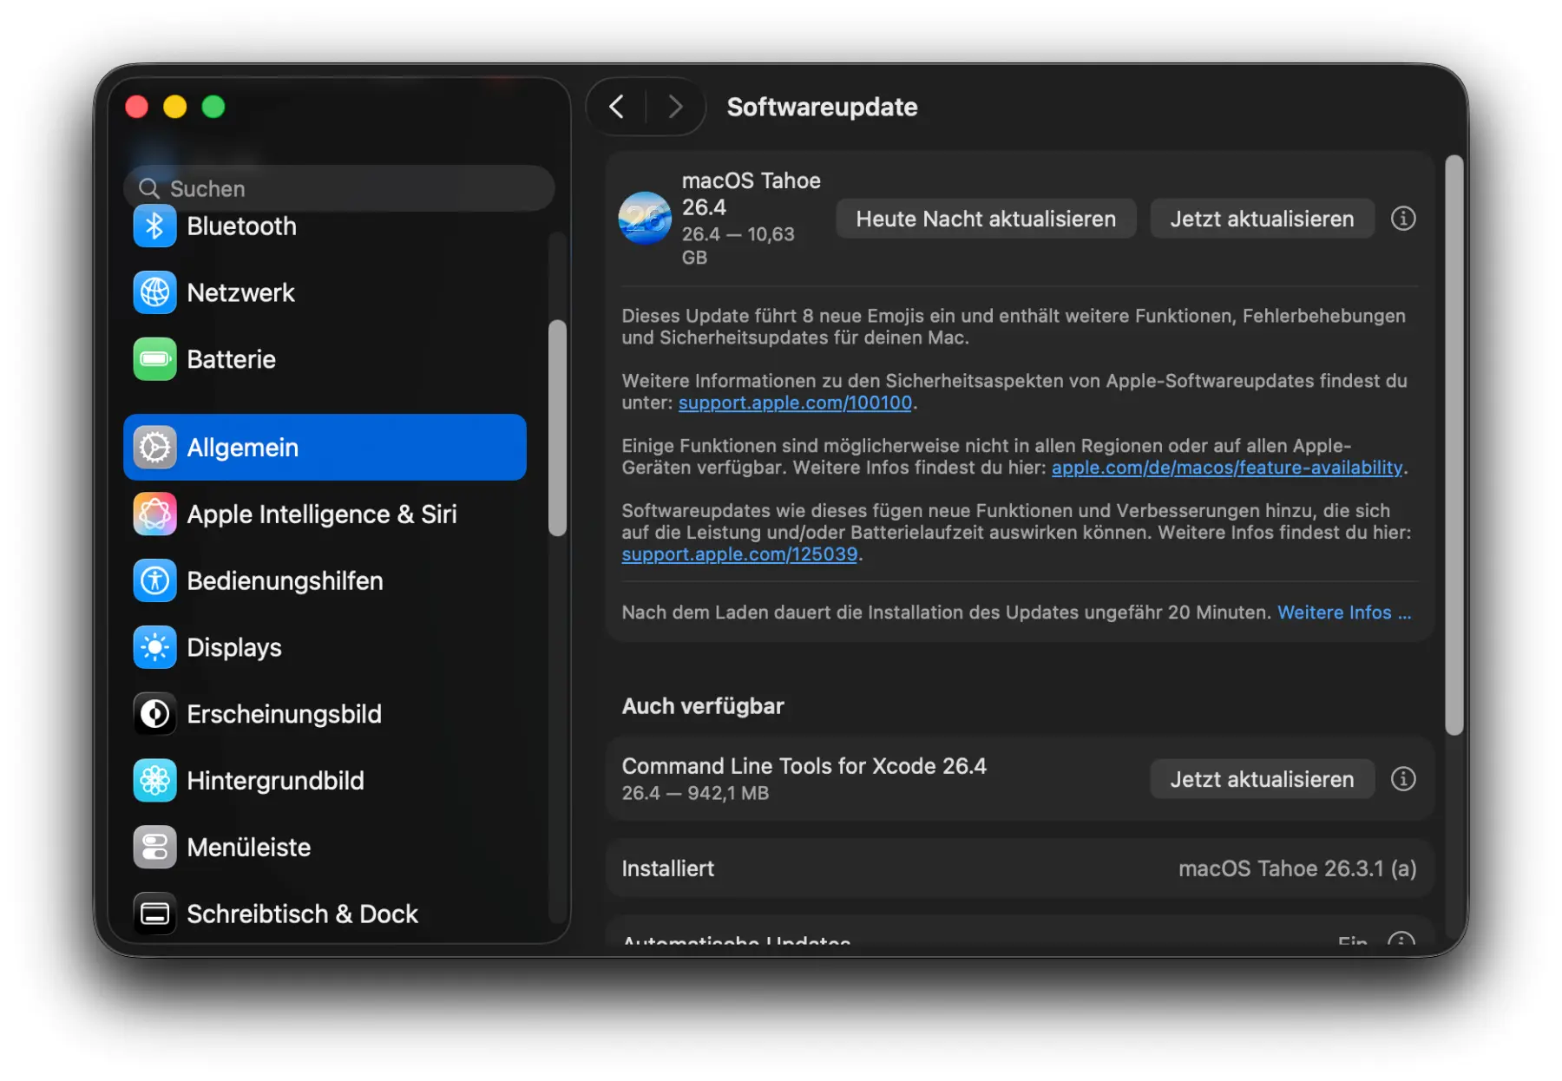Screen dimensions: 1562x1081
Task: Open the Hintergrundbild flower icon
Action: point(154,781)
